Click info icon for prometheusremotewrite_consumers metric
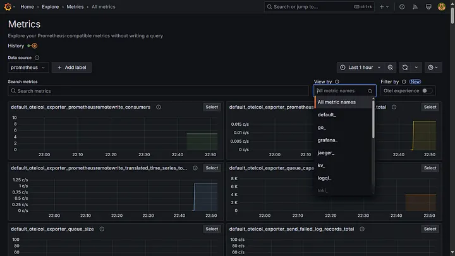The image size is (455, 256). click(159, 107)
